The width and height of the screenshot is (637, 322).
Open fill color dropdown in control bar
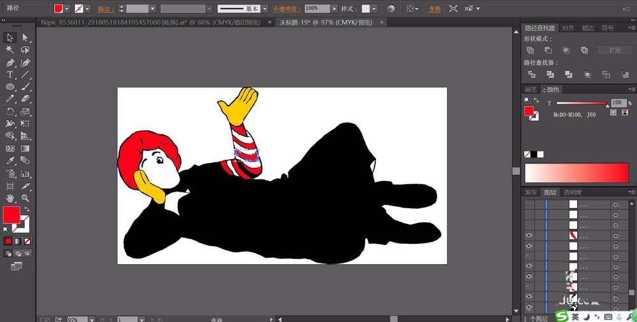67,8
